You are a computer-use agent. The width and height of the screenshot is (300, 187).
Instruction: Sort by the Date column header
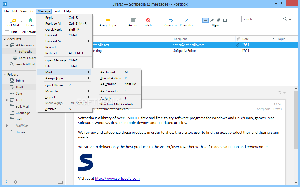(x=258, y=39)
